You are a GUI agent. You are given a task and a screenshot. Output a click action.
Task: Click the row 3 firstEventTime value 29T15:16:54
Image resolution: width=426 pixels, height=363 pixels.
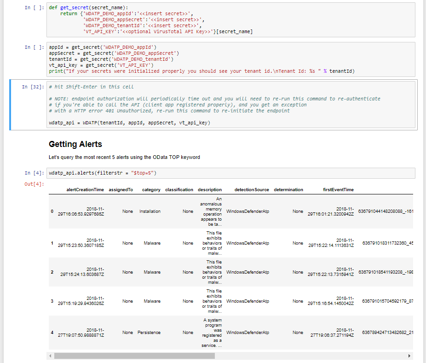click(x=331, y=301)
